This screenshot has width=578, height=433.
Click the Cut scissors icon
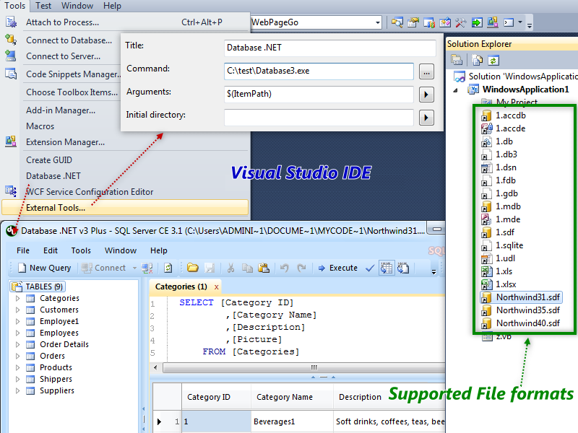[x=230, y=268]
